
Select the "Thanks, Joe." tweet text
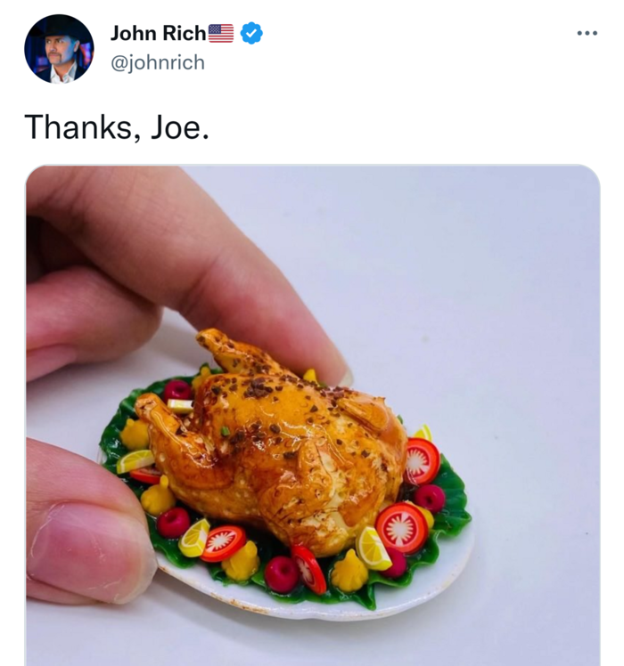117,127
